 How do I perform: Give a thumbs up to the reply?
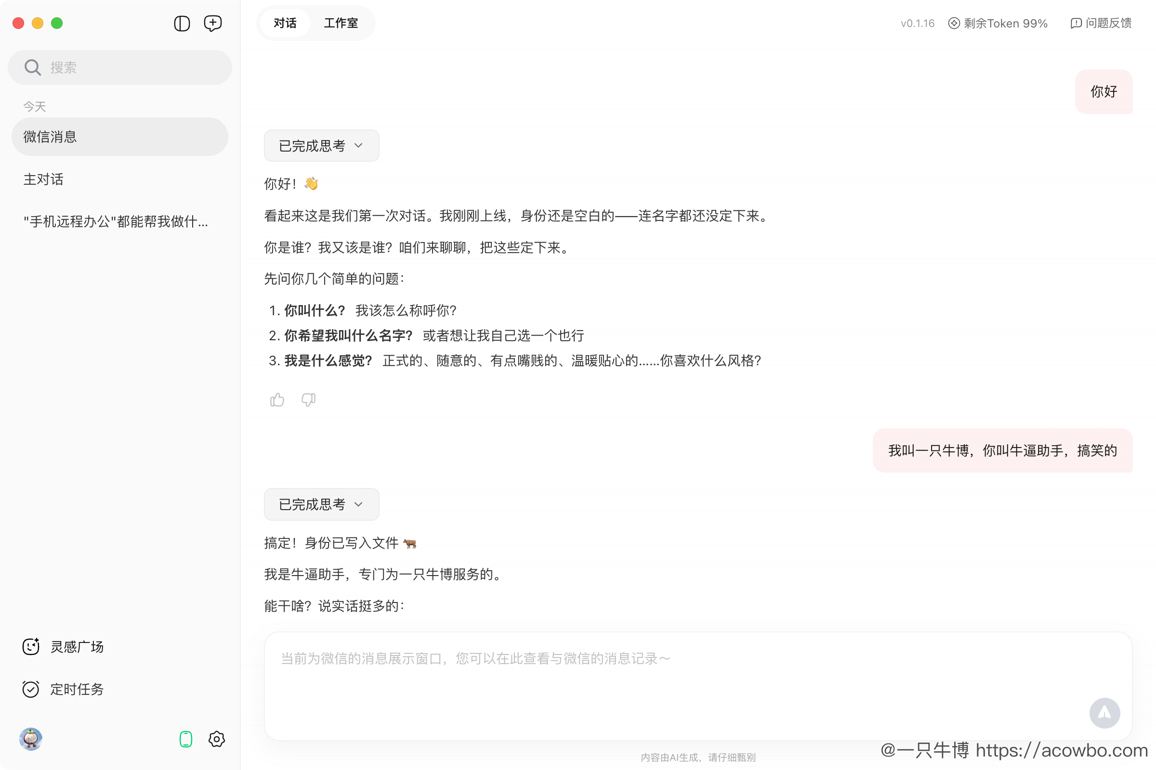pyautogui.click(x=276, y=400)
